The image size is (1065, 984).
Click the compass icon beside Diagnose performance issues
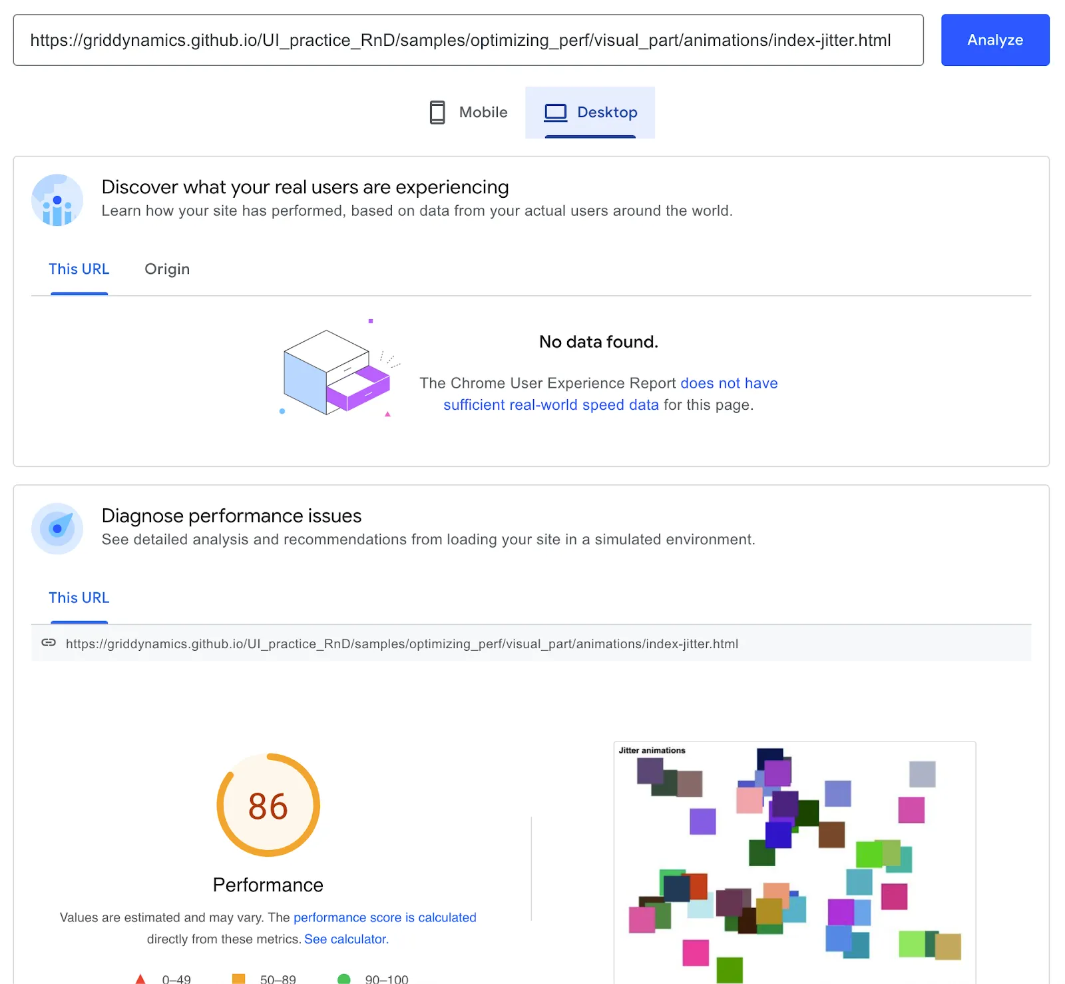click(57, 528)
